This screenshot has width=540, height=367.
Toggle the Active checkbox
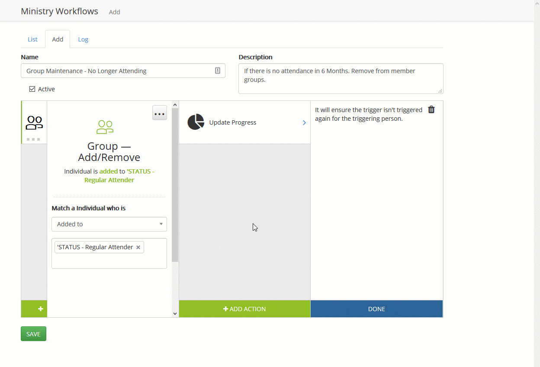point(32,89)
